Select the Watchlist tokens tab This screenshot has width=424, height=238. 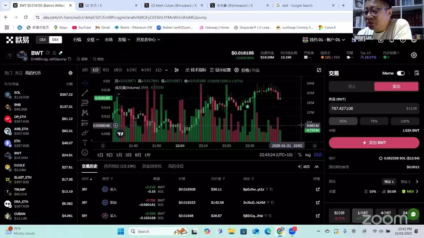(x=18, y=73)
